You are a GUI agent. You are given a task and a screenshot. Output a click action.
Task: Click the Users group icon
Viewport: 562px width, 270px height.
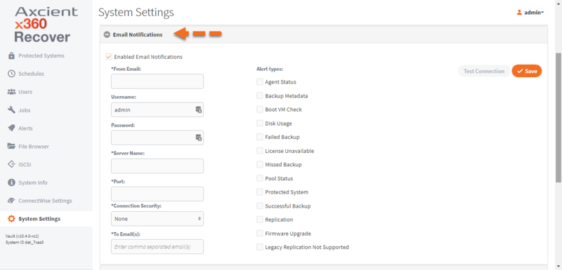pyautogui.click(x=11, y=92)
